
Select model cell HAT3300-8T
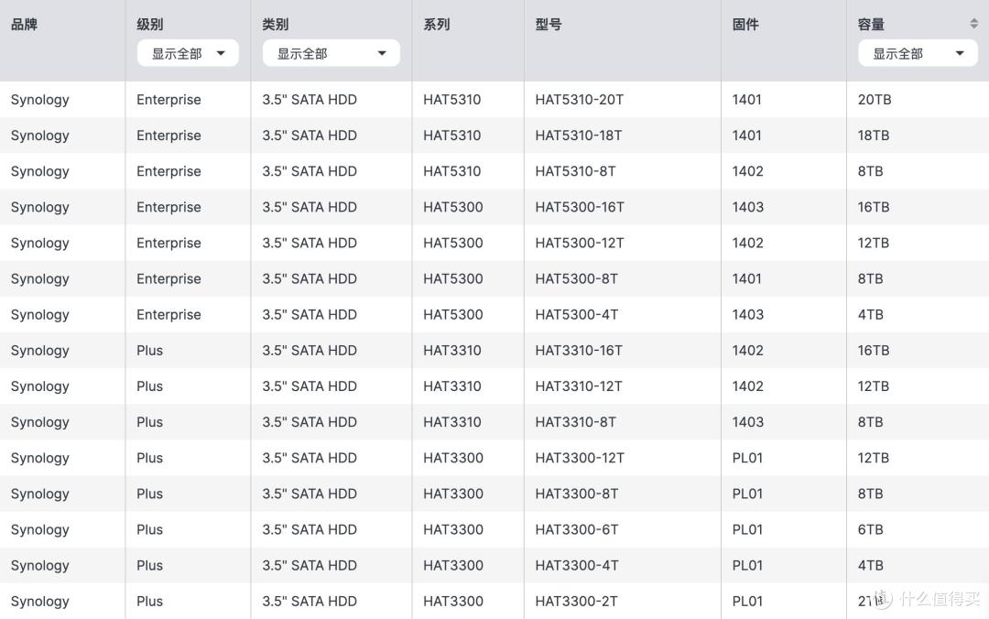click(577, 494)
